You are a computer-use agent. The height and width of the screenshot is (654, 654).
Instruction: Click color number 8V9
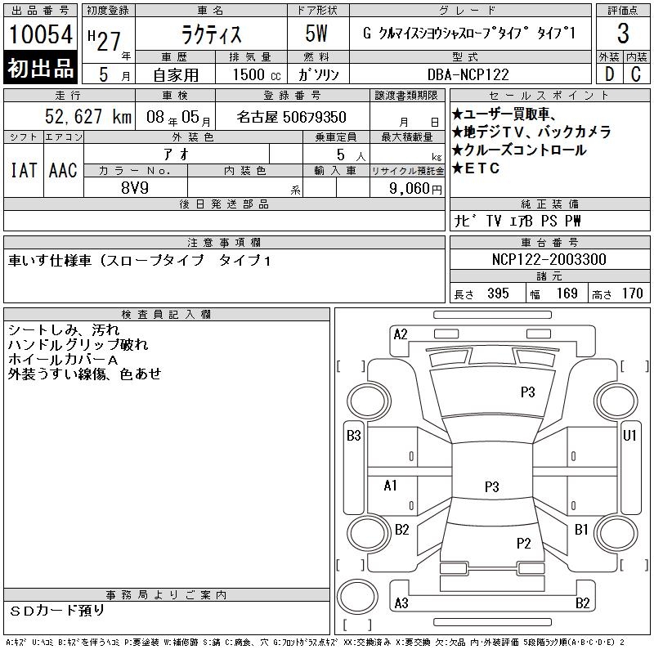(135, 188)
